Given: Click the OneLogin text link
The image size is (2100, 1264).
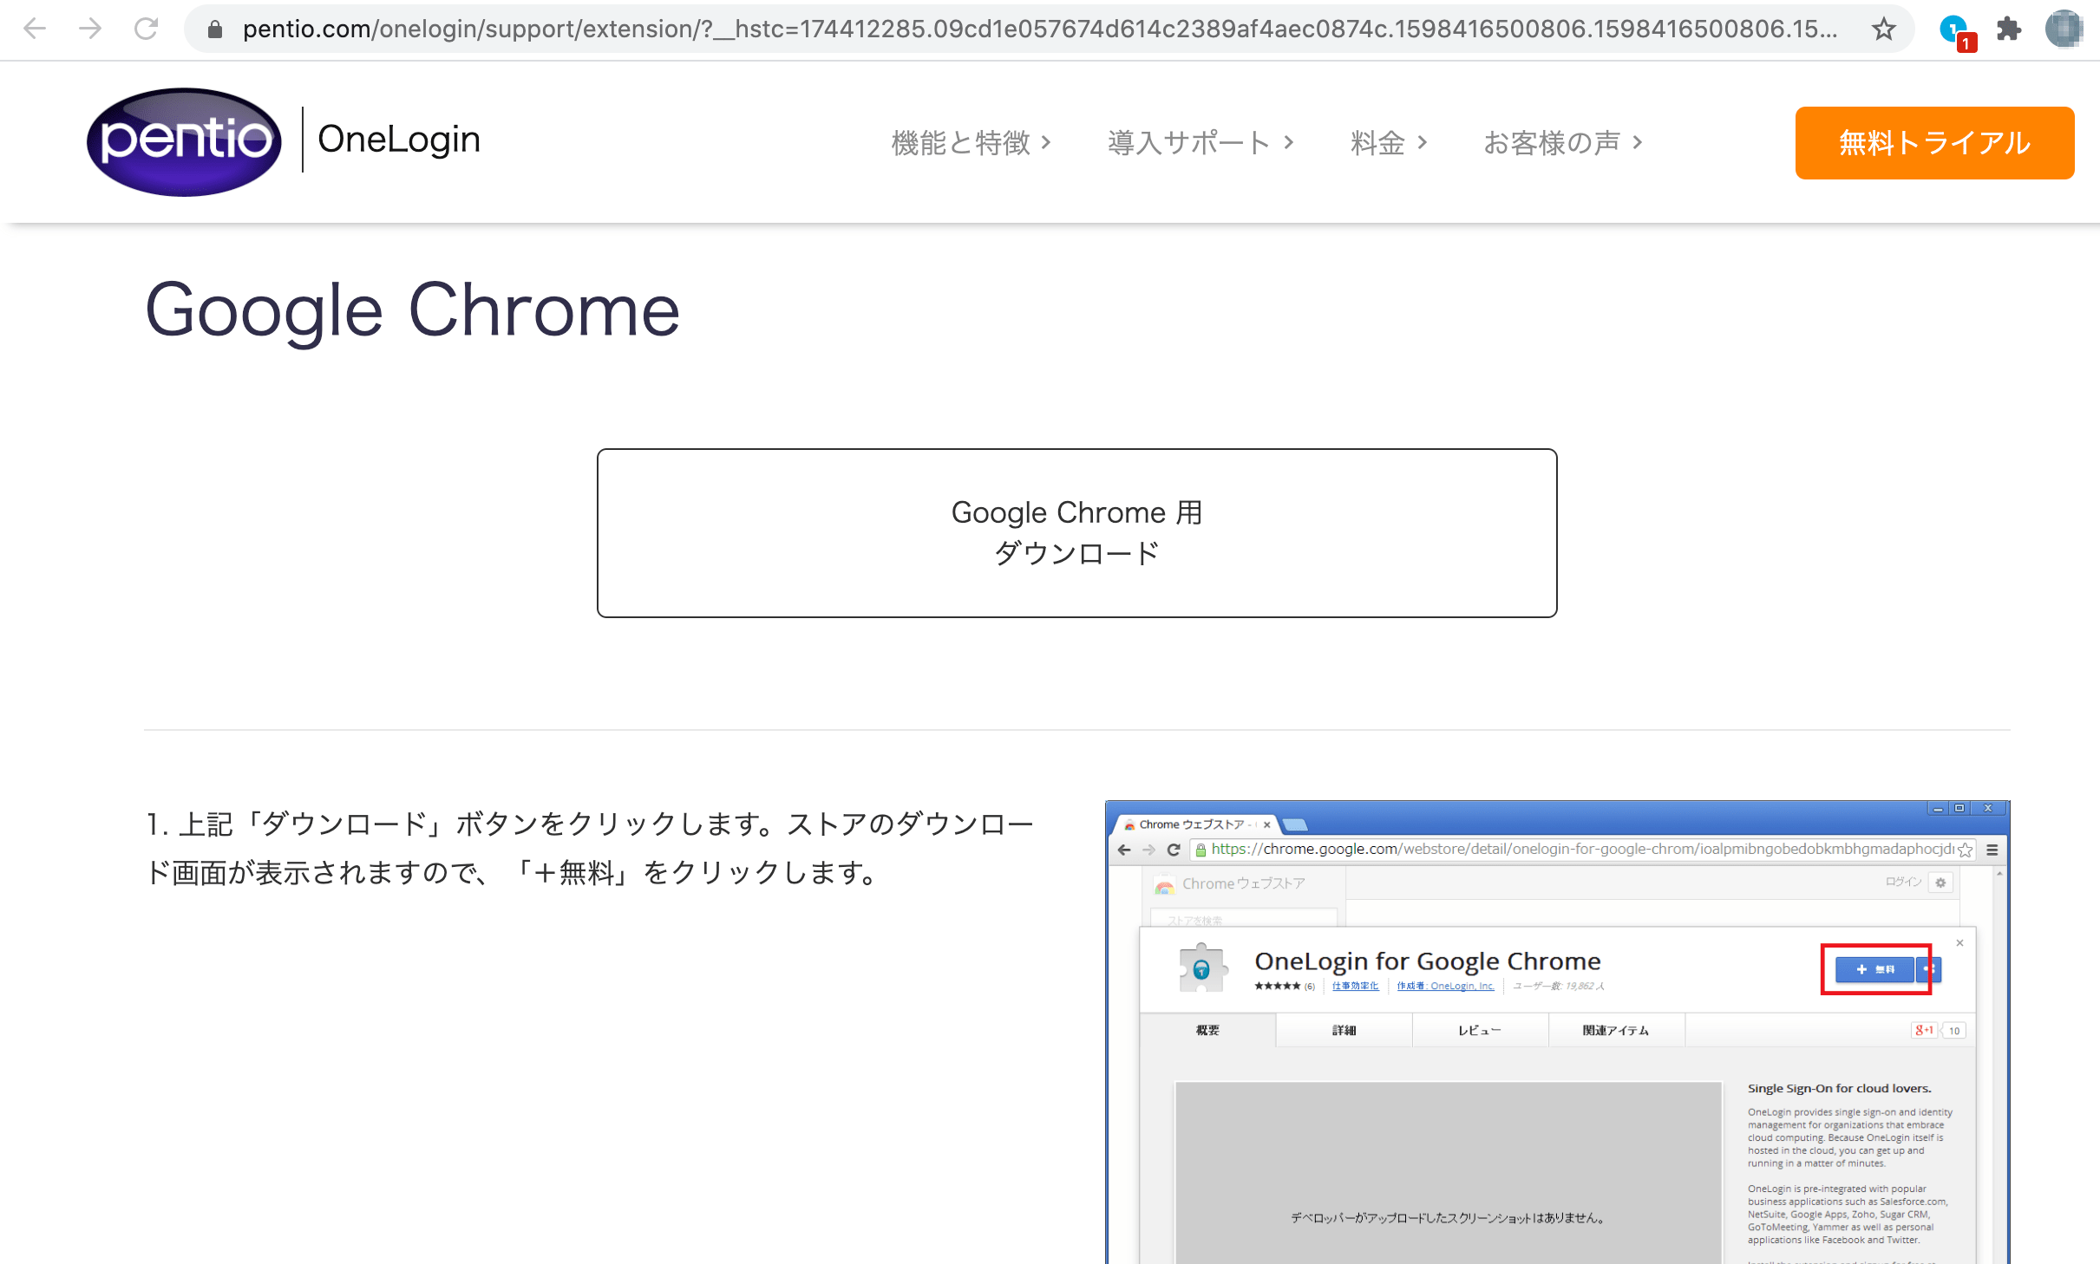Looking at the screenshot, I should [x=399, y=140].
